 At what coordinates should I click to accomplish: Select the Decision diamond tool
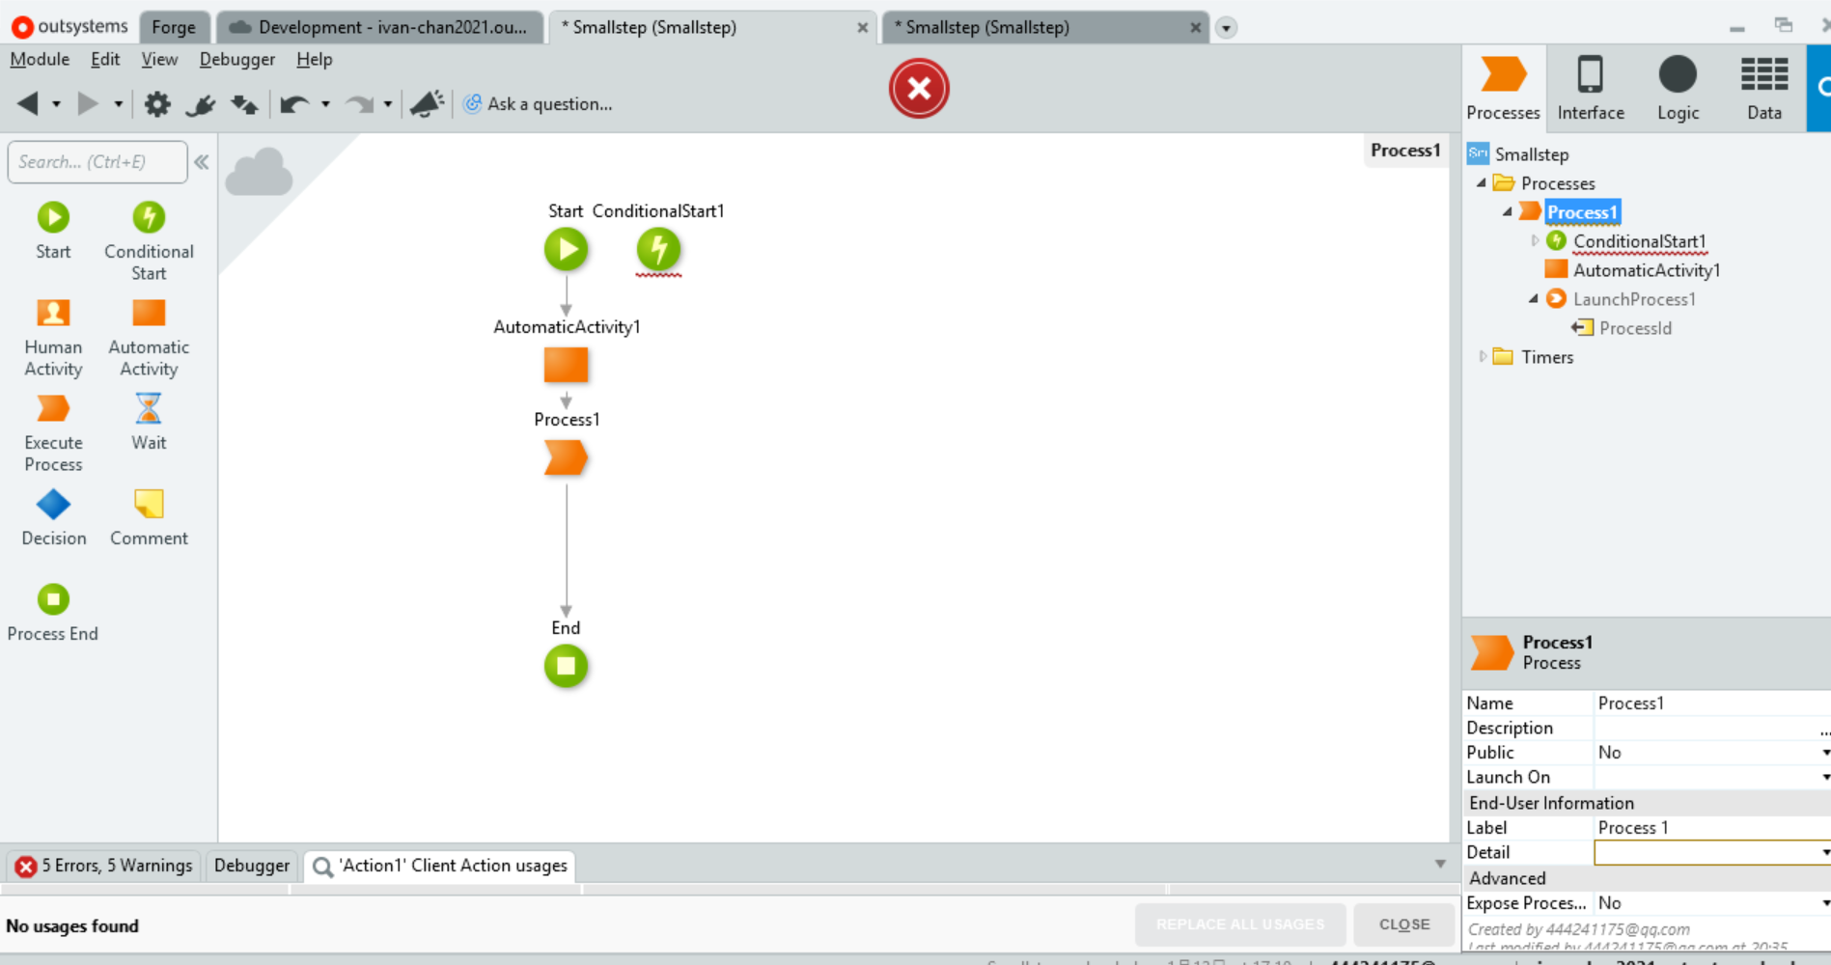click(53, 504)
